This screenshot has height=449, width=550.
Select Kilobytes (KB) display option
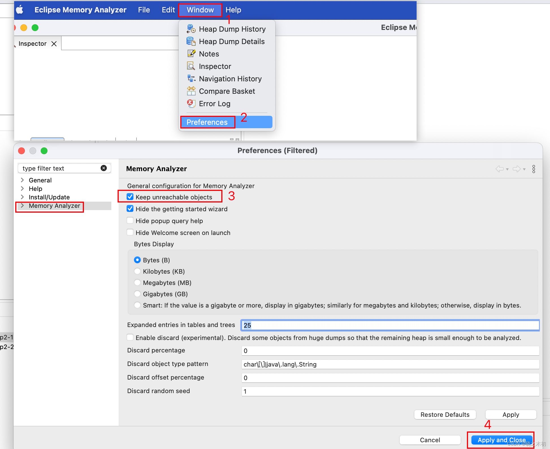pos(137,271)
